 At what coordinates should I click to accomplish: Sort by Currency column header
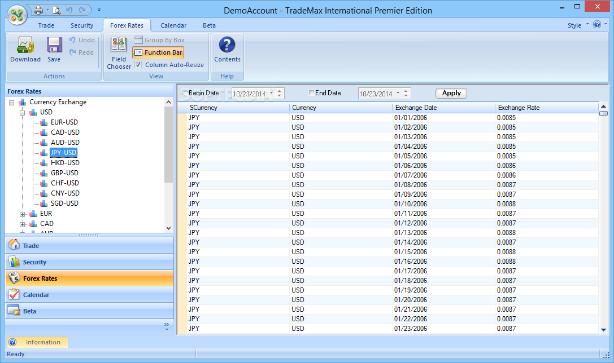[x=341, y=108]
